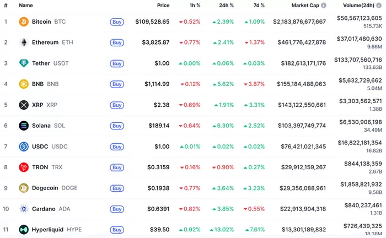This screenshot has height=238, width=386.
Task: Sort by the 24h % column header
Action: tap(226, 5)
